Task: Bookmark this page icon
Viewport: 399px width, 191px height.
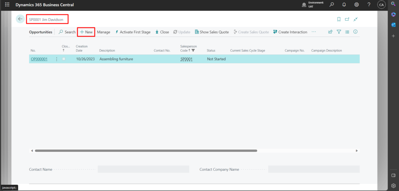Action: pos(339,19)
